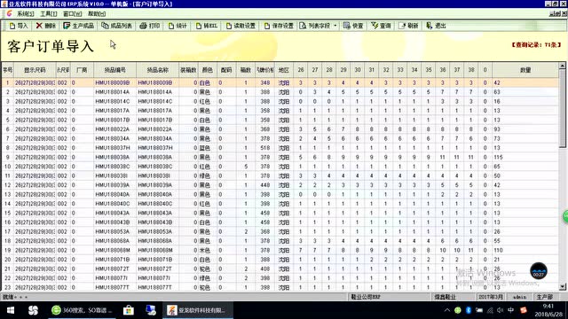Click the 箱数 column header
Screen dimensions: 568x319
click(x=246, y=70)
